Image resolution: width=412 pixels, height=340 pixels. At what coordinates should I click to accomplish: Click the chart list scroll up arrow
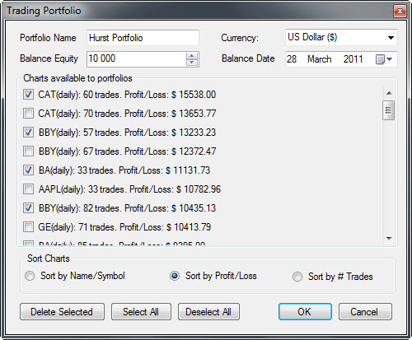[389, 93]
